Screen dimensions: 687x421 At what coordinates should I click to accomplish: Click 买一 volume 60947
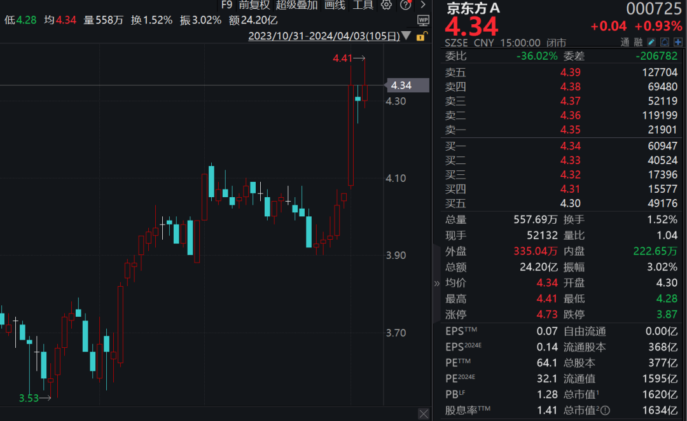tap(662, 146)
